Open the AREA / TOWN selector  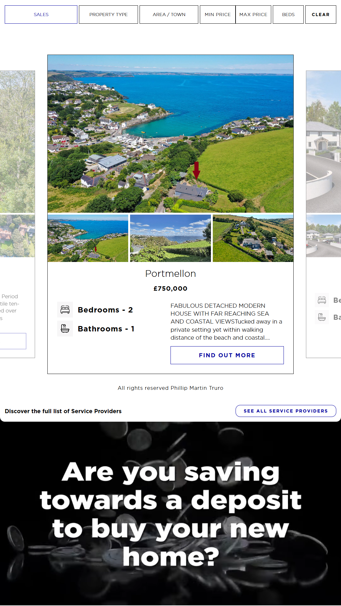(x=169, y=15)
